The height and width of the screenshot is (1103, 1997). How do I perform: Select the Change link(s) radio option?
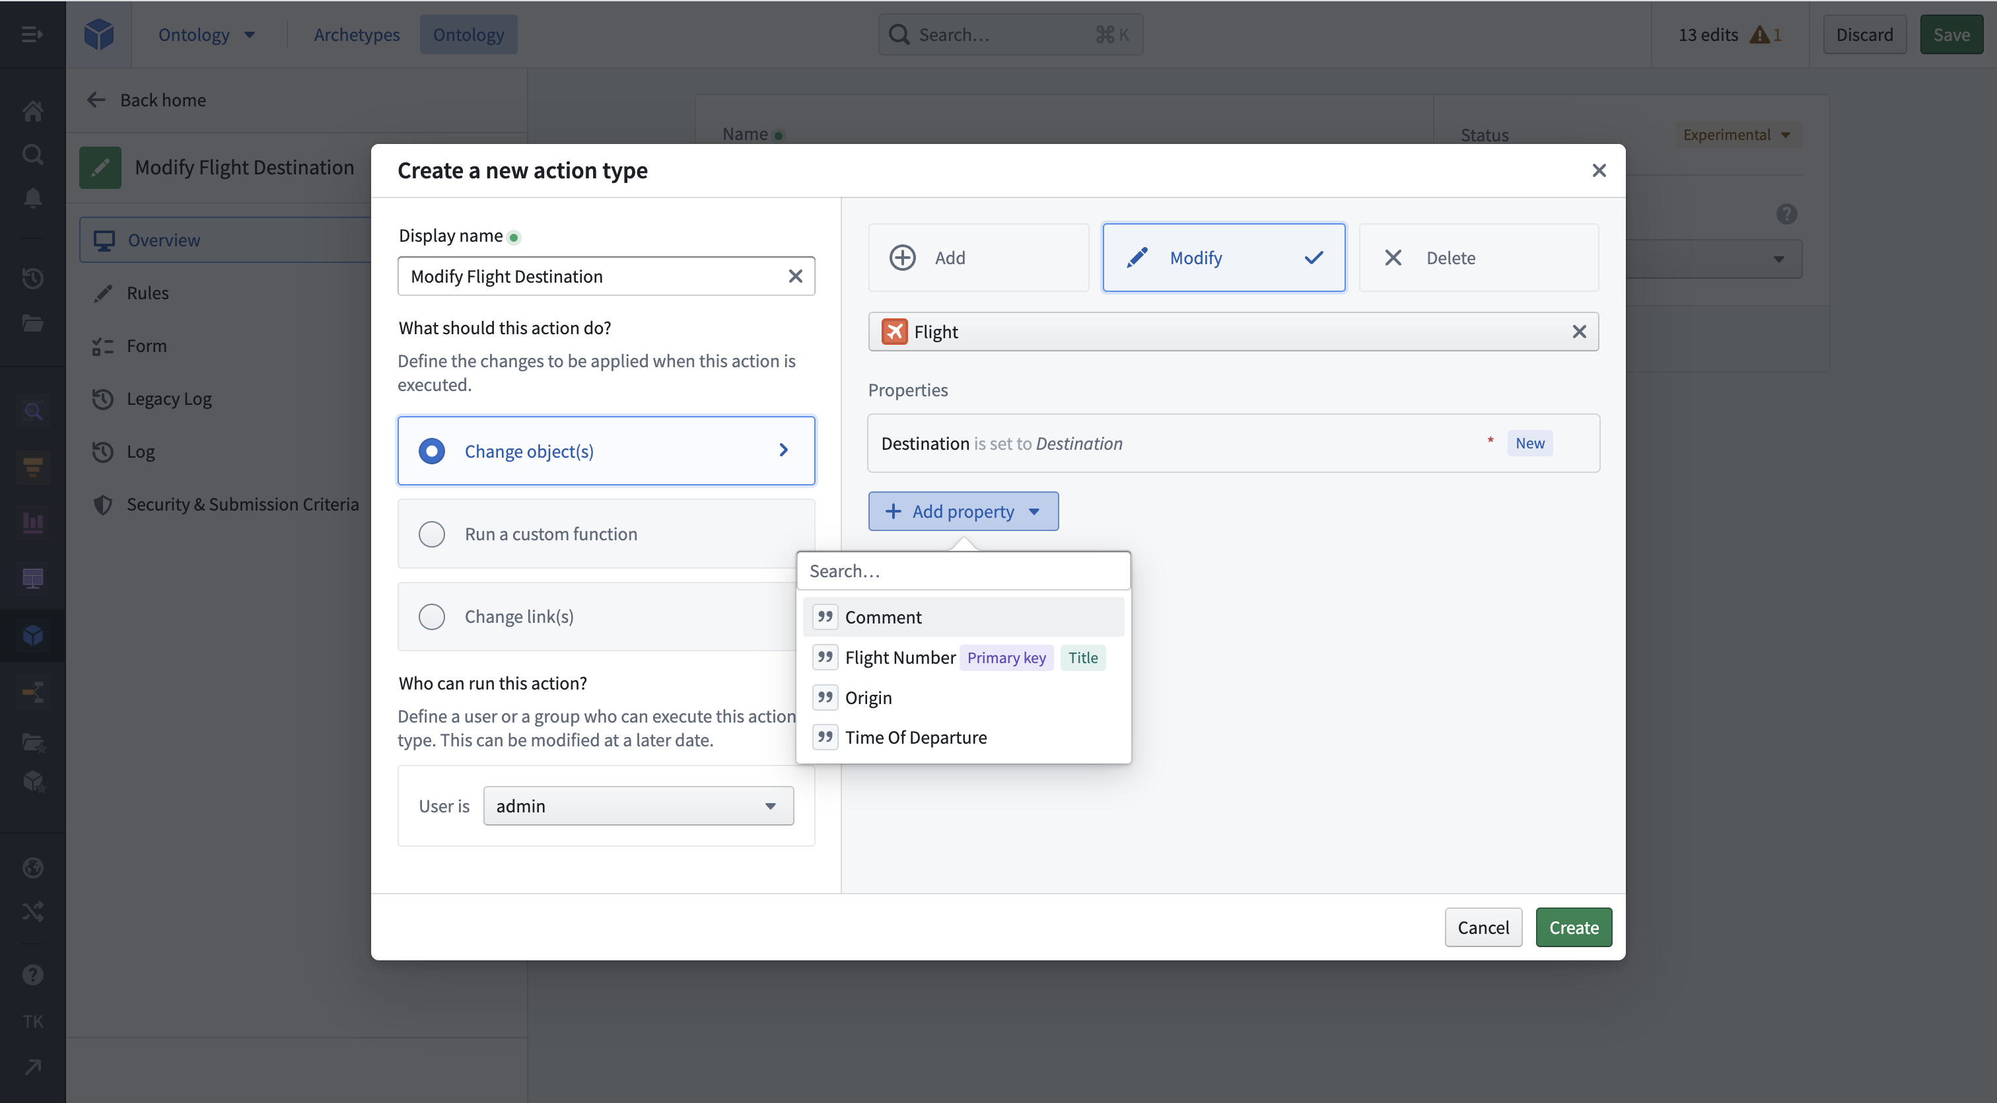(432, 616)
